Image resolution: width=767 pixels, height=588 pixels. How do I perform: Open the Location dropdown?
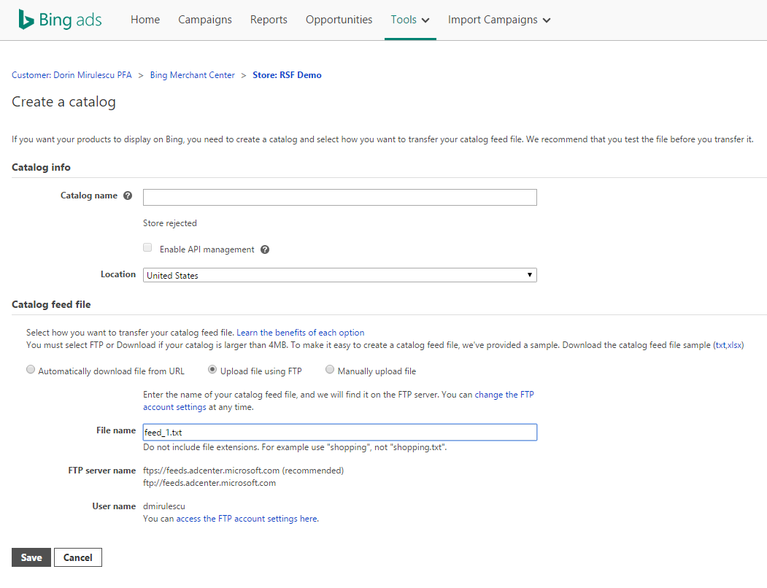(339, 275)
